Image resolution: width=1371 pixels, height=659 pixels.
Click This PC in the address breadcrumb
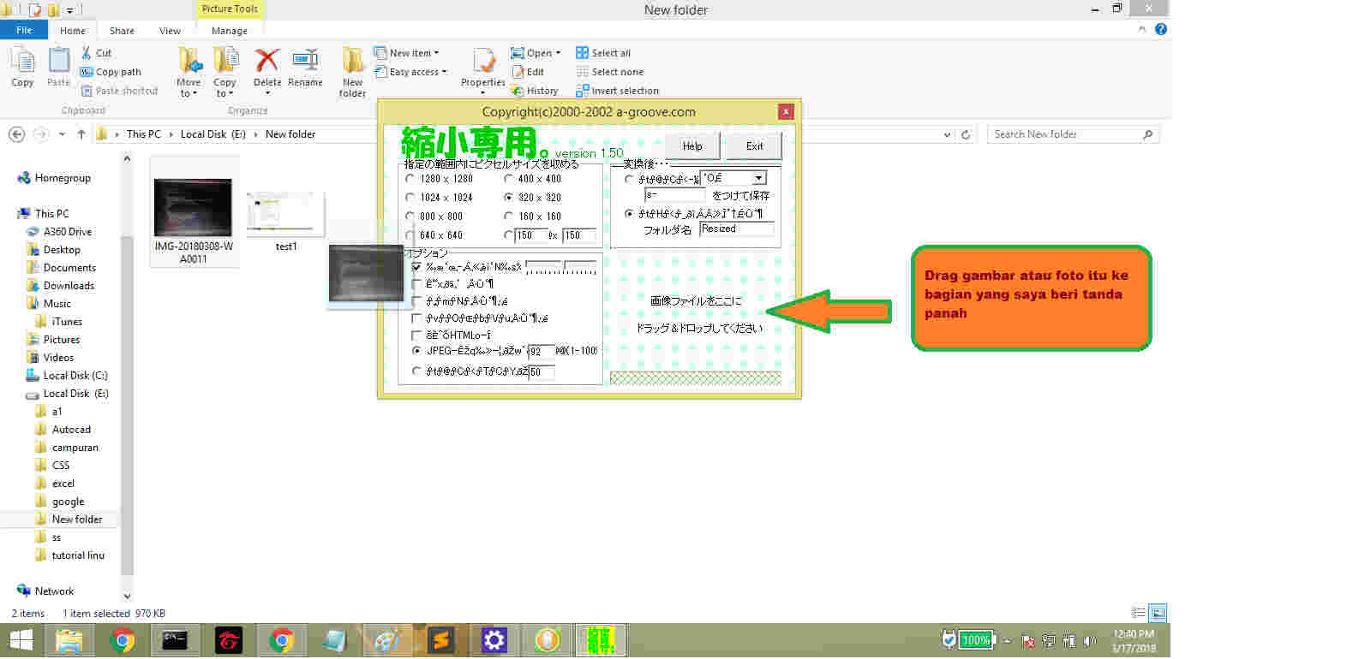click(x=144, y=134)
